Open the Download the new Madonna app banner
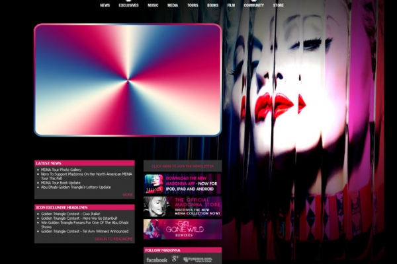This screenshot has width=397, height=264. (x=183, y=183)
